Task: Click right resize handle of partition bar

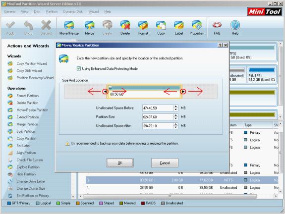Action: click(183, 91)
